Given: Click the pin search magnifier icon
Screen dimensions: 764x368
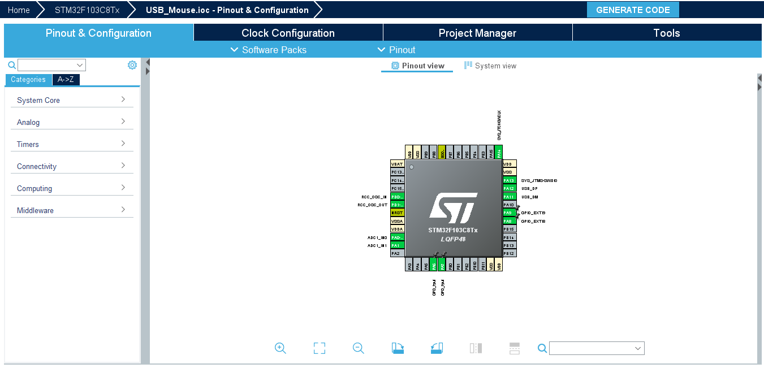Looking at the screenshot, I should (542, 348).
